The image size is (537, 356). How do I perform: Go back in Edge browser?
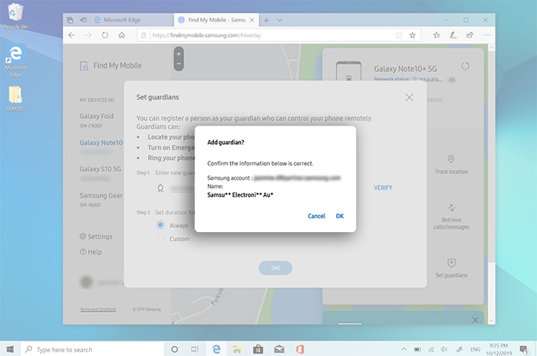pyautogui.click(x=71, y=35)
